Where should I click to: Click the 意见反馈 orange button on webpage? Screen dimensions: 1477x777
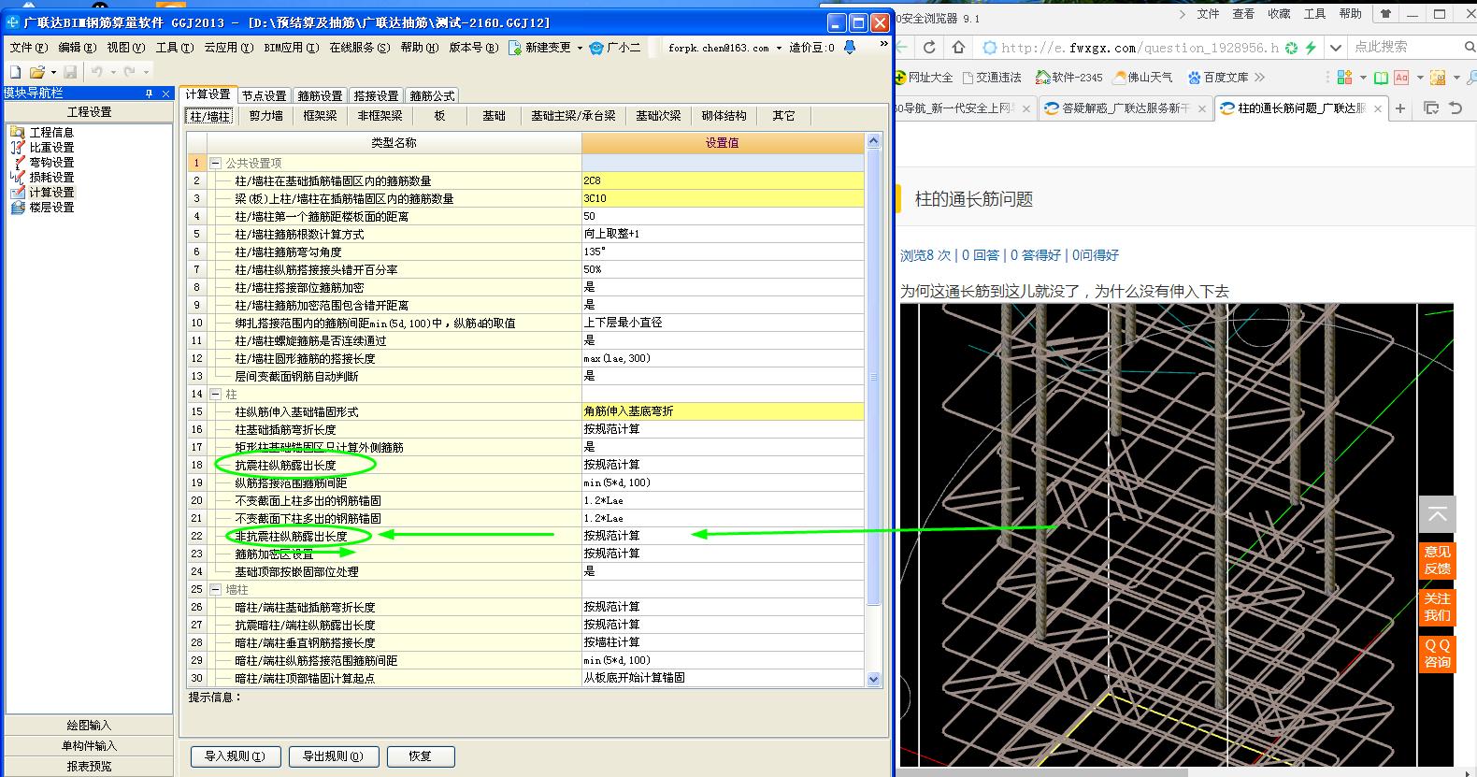click(x=1438, y=560)
